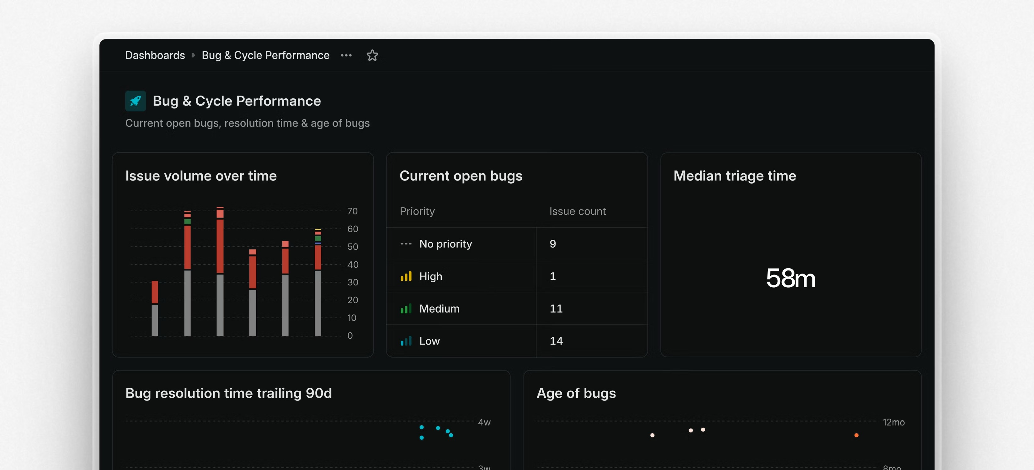Click the No priority dashes icon
This screenshot has height=470, width=1034.
pos(406,244)
